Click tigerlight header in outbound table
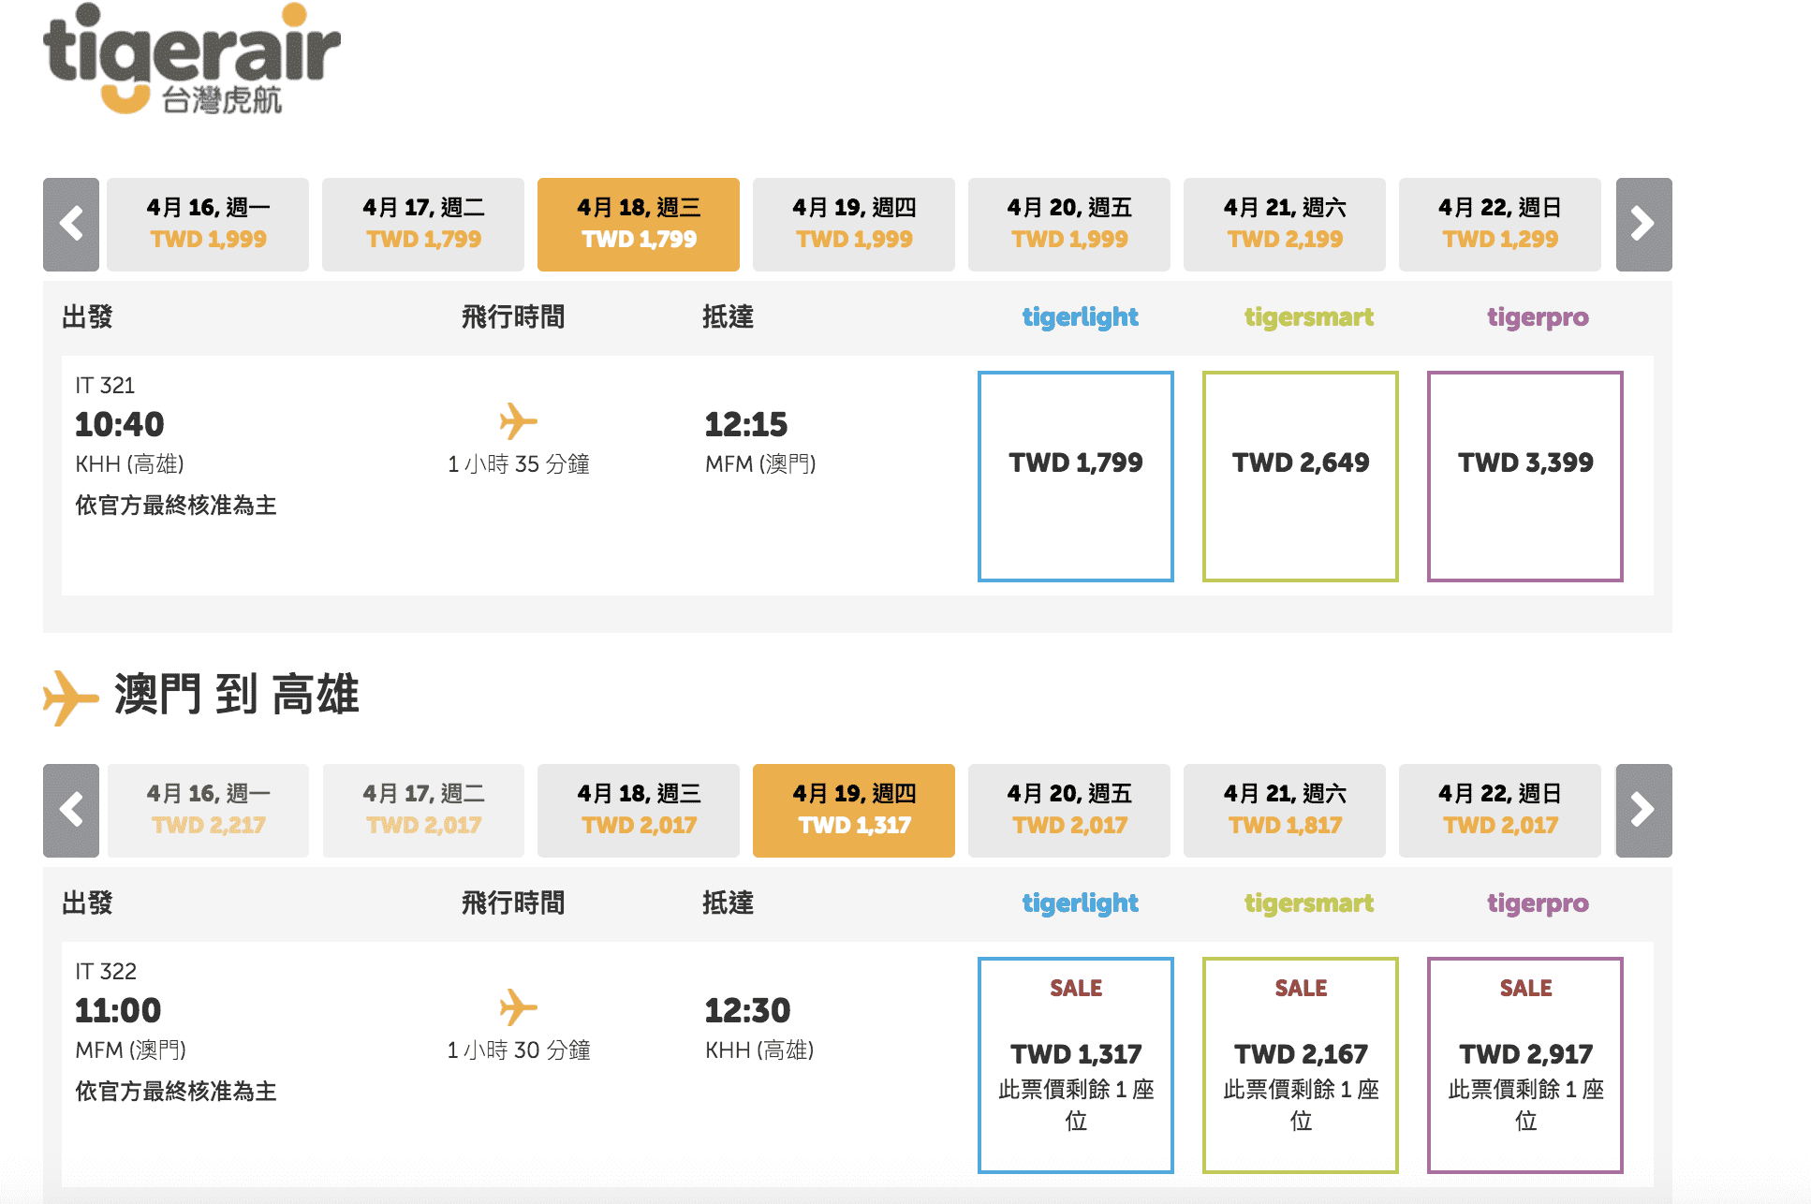 click(x=1081, y=318)
